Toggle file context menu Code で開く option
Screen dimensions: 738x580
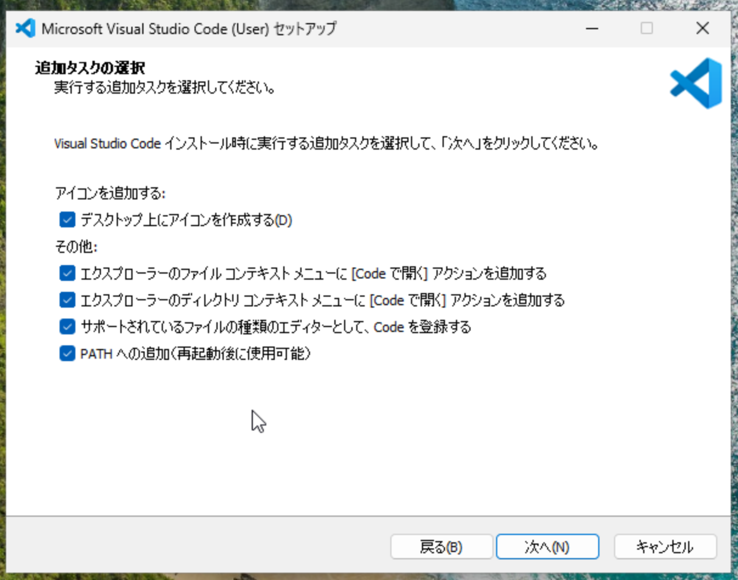point(67,274)
